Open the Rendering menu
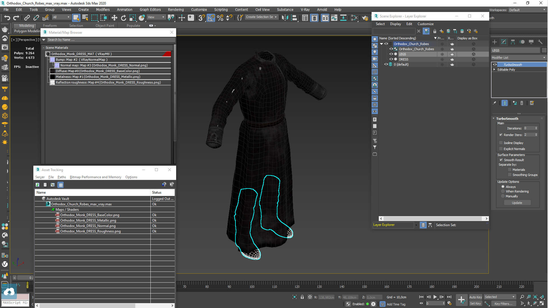Screen dimensions: 548x308 tap(176, 10)
